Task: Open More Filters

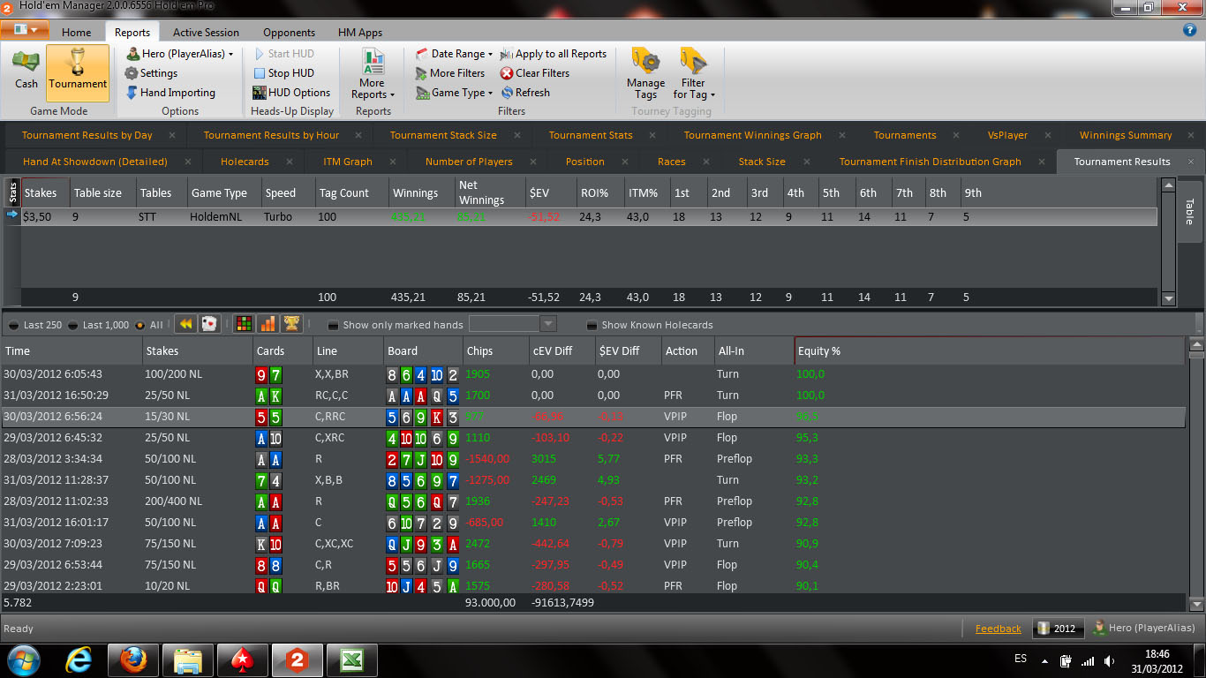Action: click(450, 73)
